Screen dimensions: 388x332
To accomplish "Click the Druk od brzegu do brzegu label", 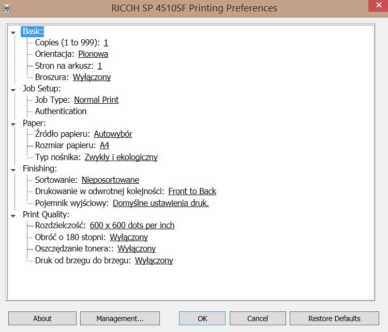I will pyautogui.click(x=83, y=260).
